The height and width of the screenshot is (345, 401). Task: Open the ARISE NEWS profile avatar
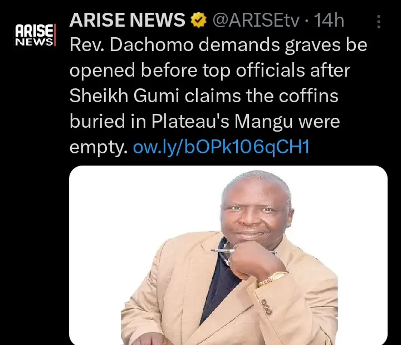click(x=35, y=35)
